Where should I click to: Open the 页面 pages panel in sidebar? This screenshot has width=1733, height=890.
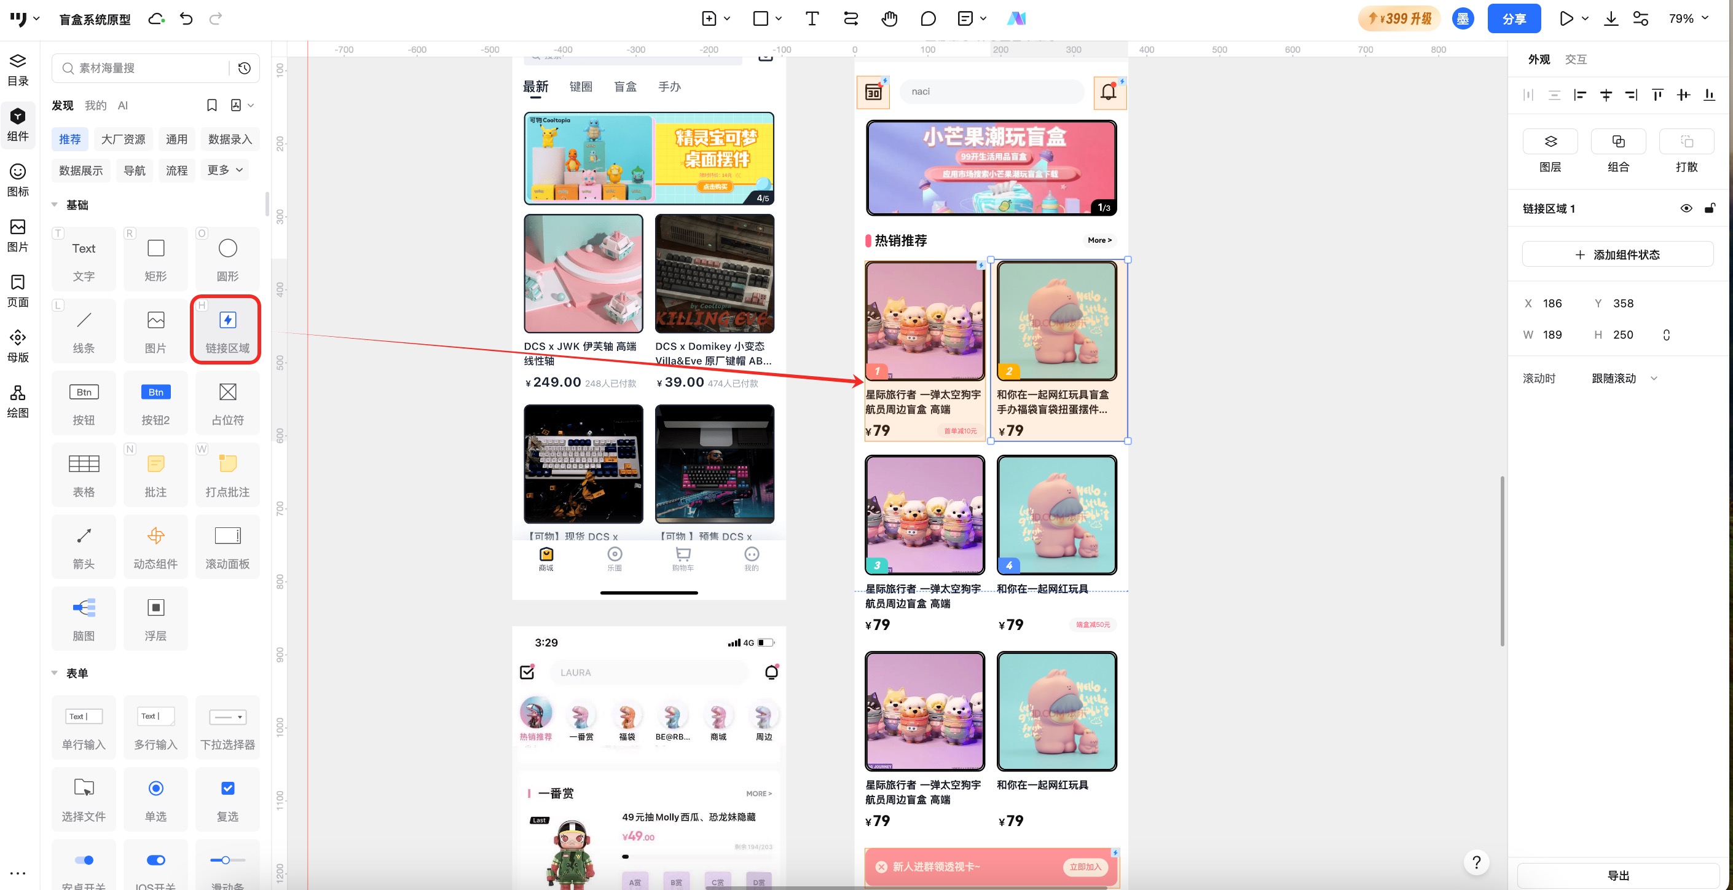(18, 291)
